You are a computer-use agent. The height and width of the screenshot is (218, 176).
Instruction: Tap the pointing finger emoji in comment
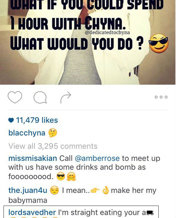(x=95, y=190)
